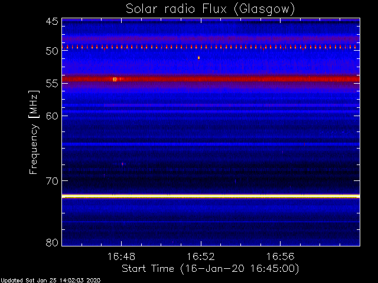
Task: Click the bright blue line near 64 MHz
Action: click(211, 144)
